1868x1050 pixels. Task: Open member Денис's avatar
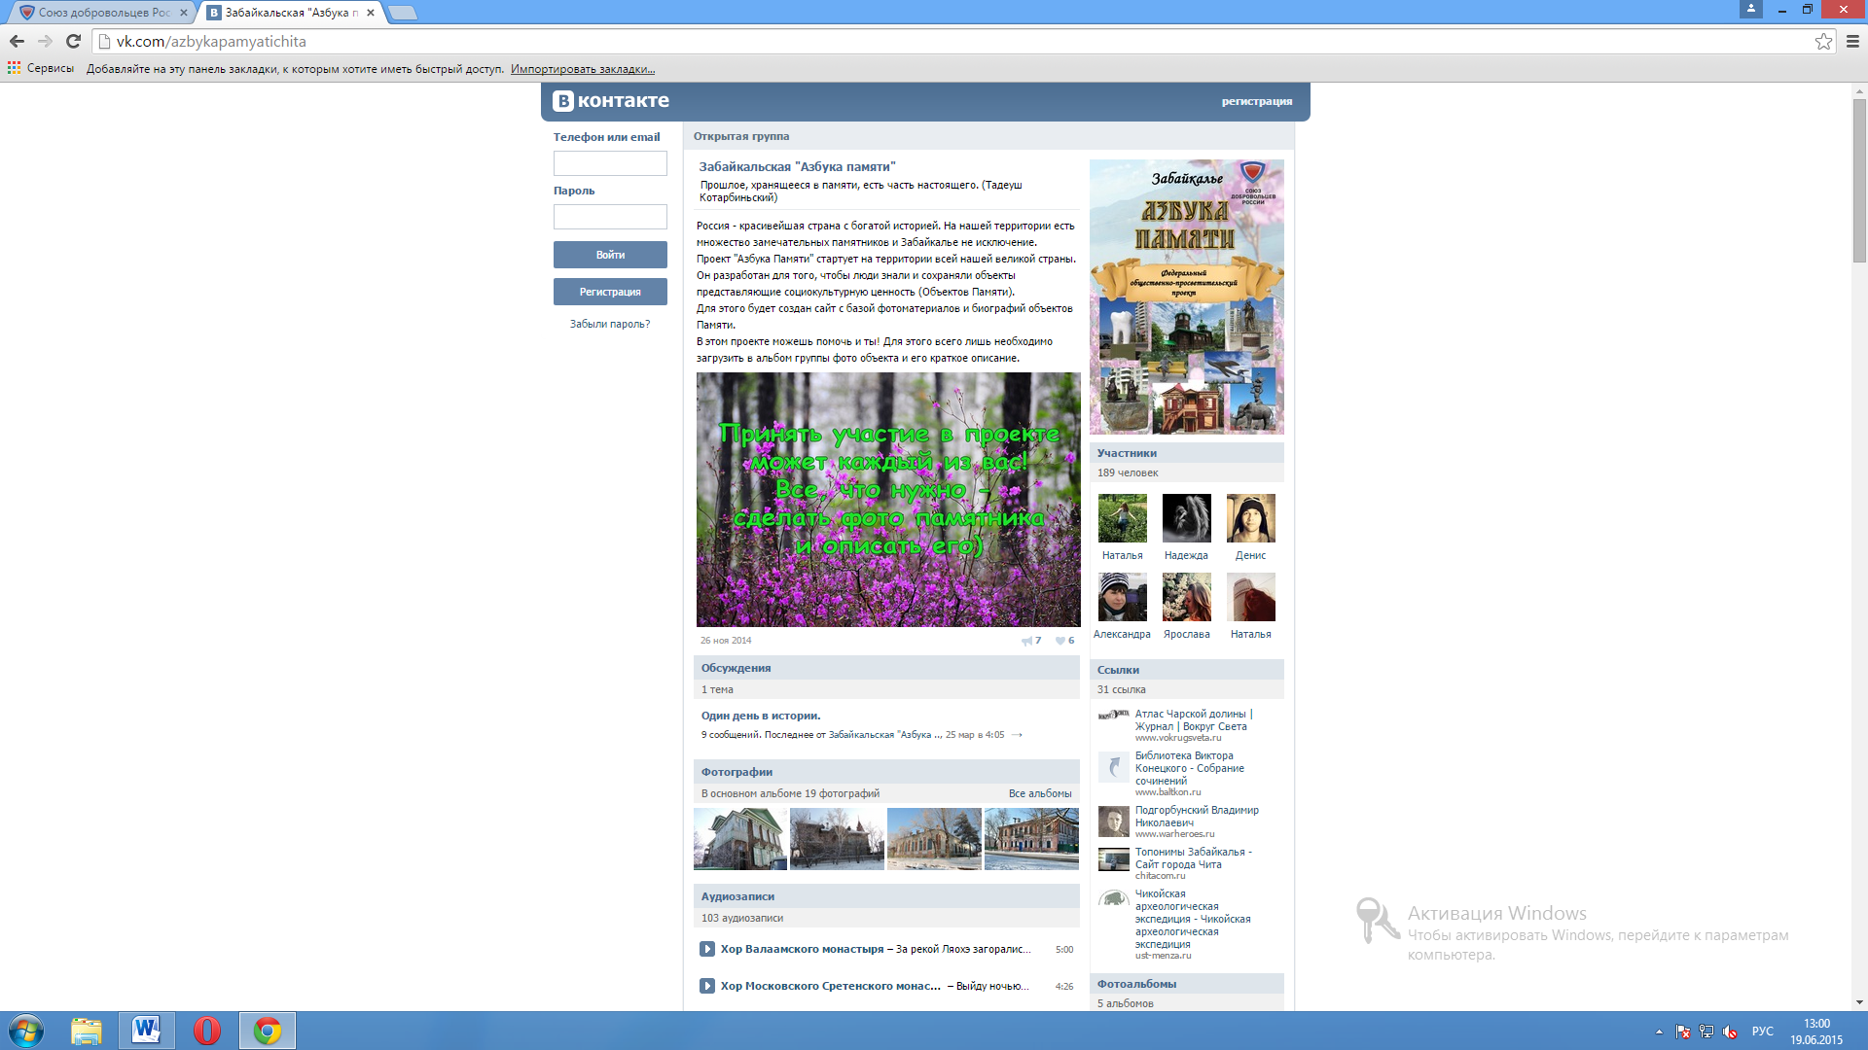pyautogui.click(x=1250, y=518)
